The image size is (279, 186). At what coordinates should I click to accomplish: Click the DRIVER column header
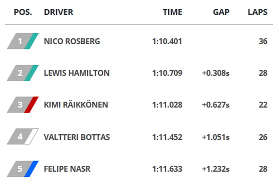58,12
